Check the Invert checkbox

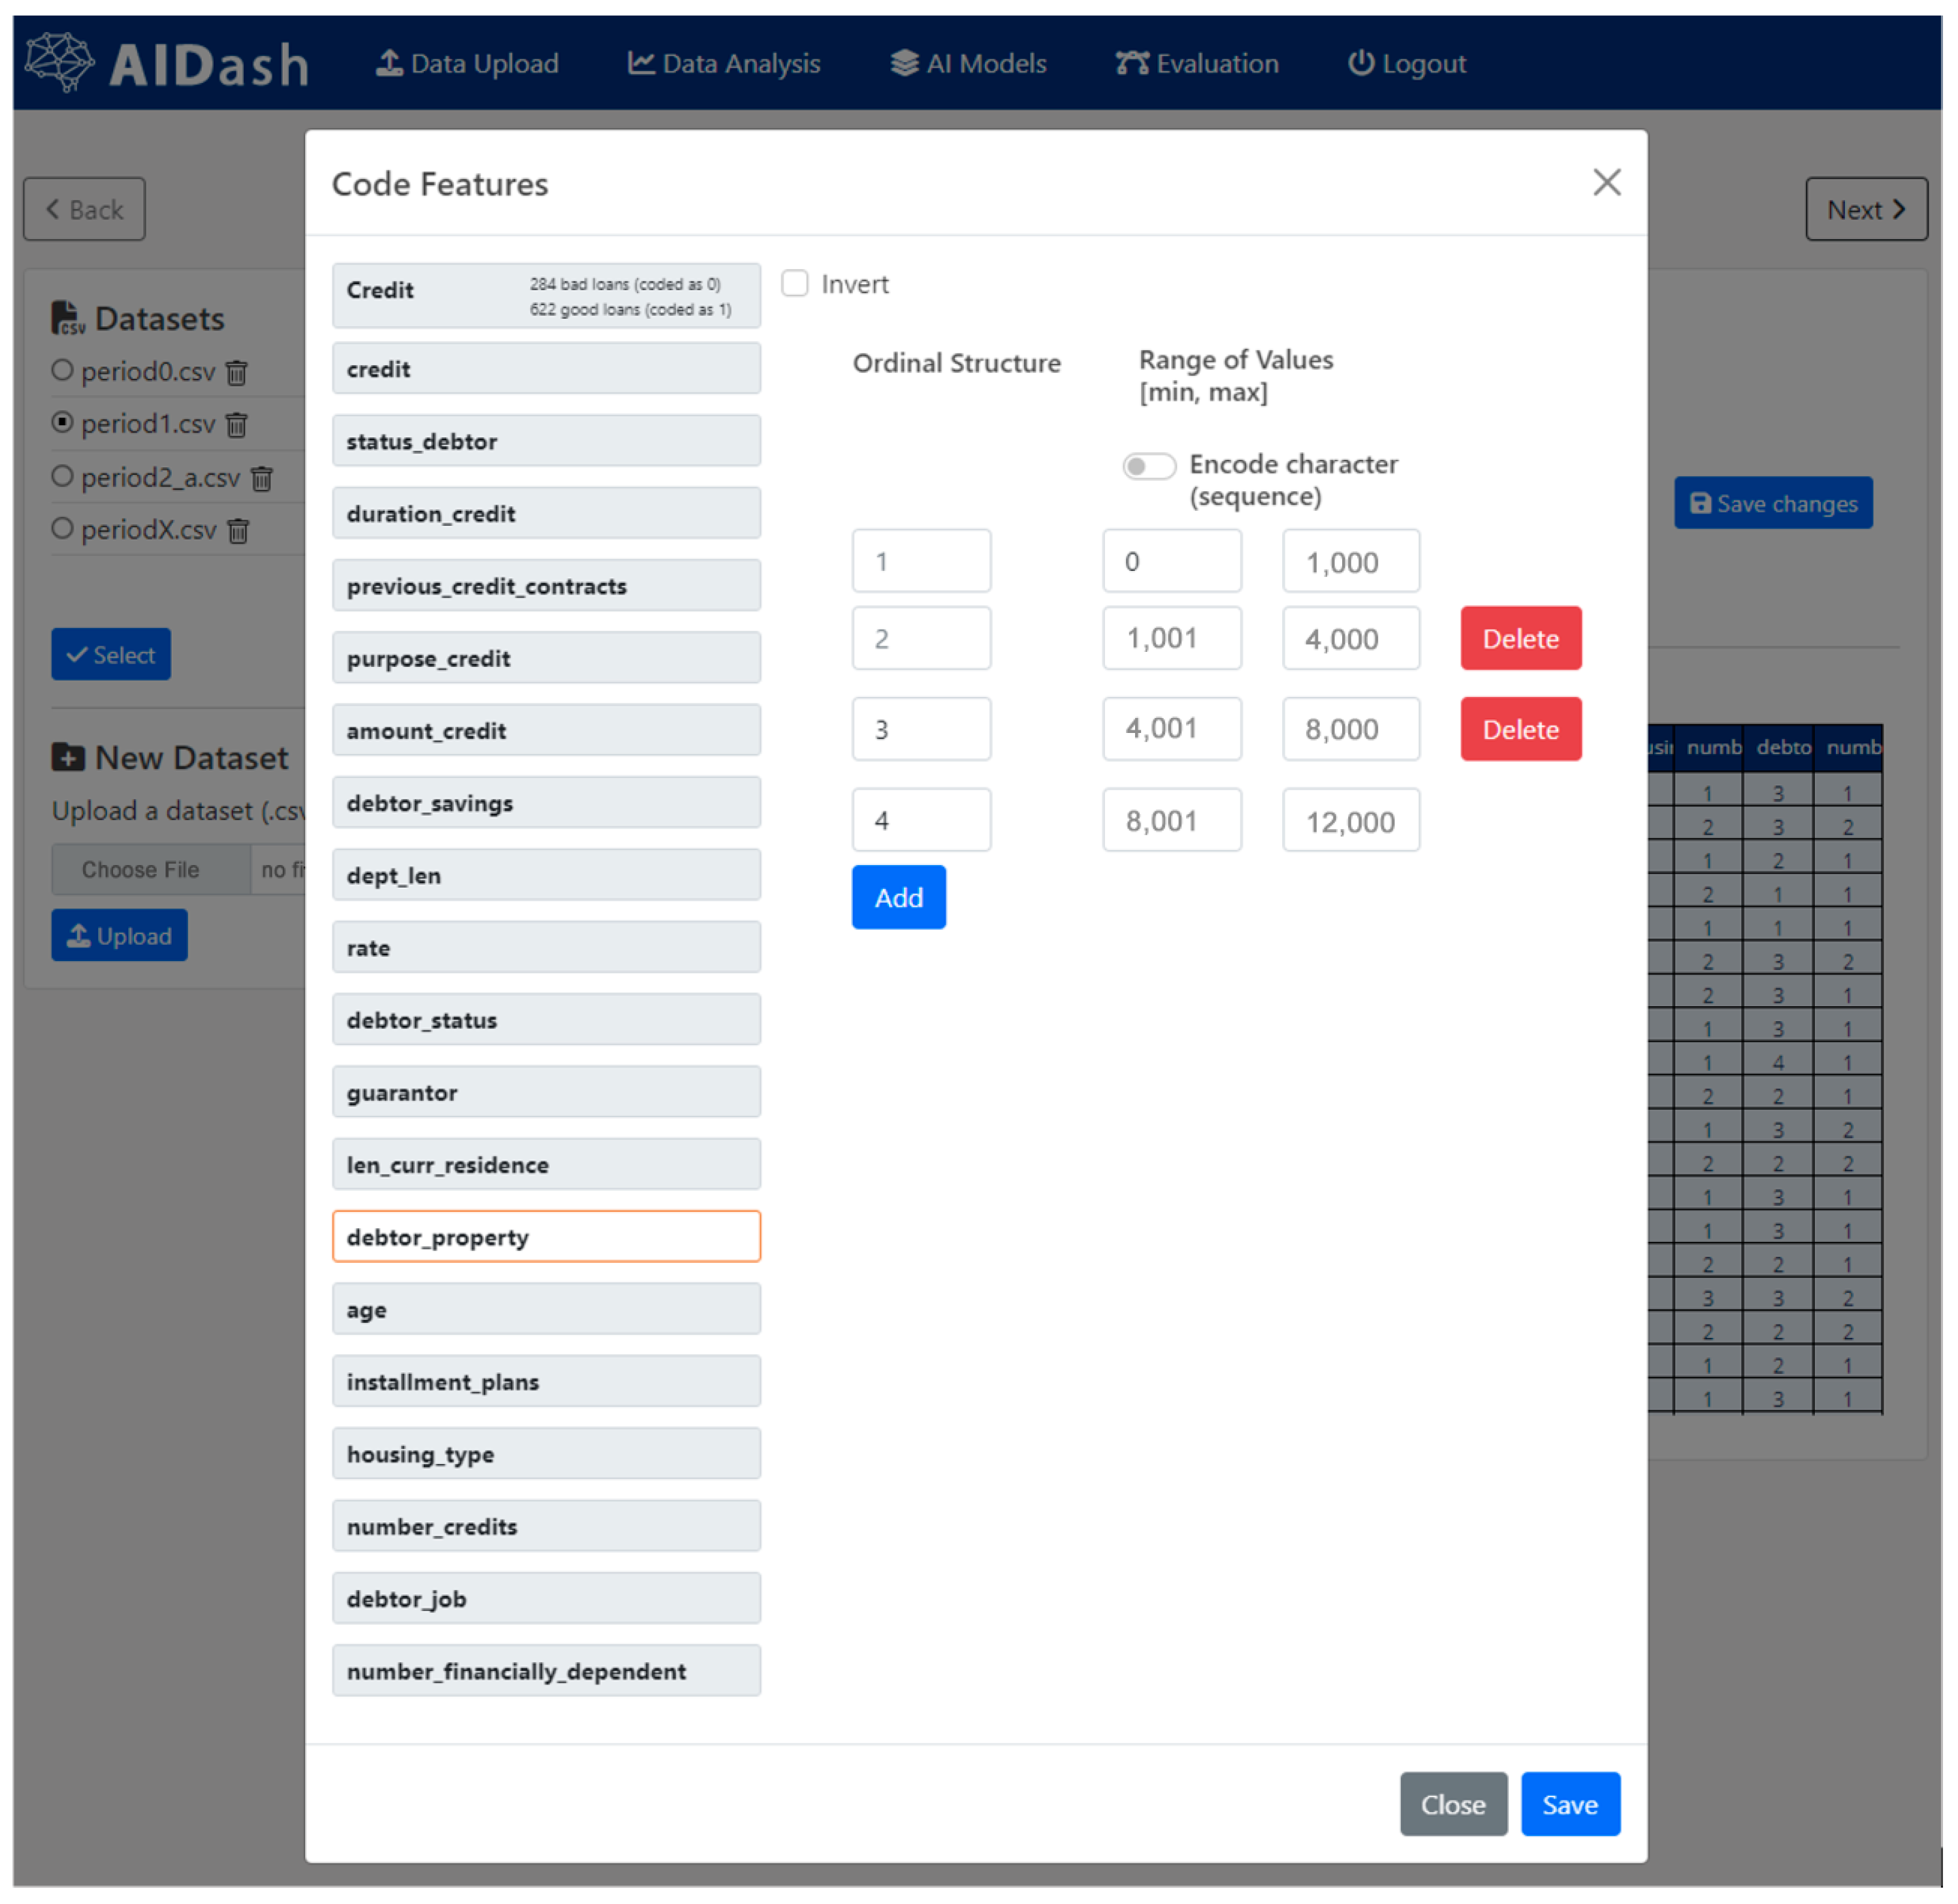[796, 284]
